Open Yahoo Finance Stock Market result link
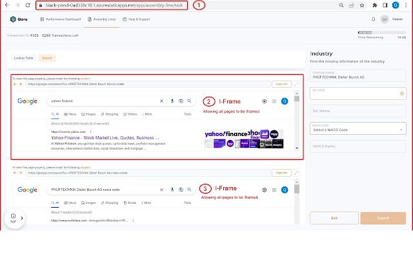 [105, 137]
